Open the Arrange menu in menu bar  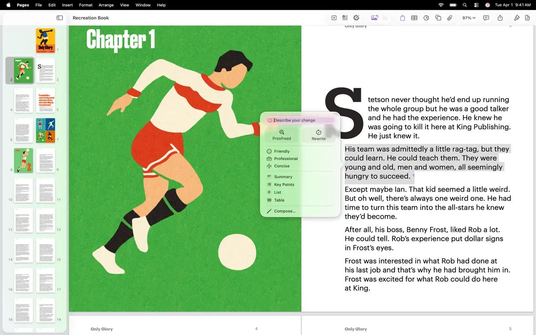click(x=106, y=5)
